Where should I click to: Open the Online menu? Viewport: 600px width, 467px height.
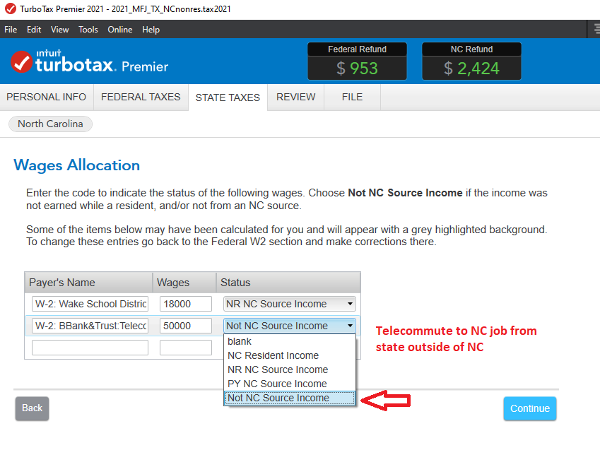click(x=119, y=30)
